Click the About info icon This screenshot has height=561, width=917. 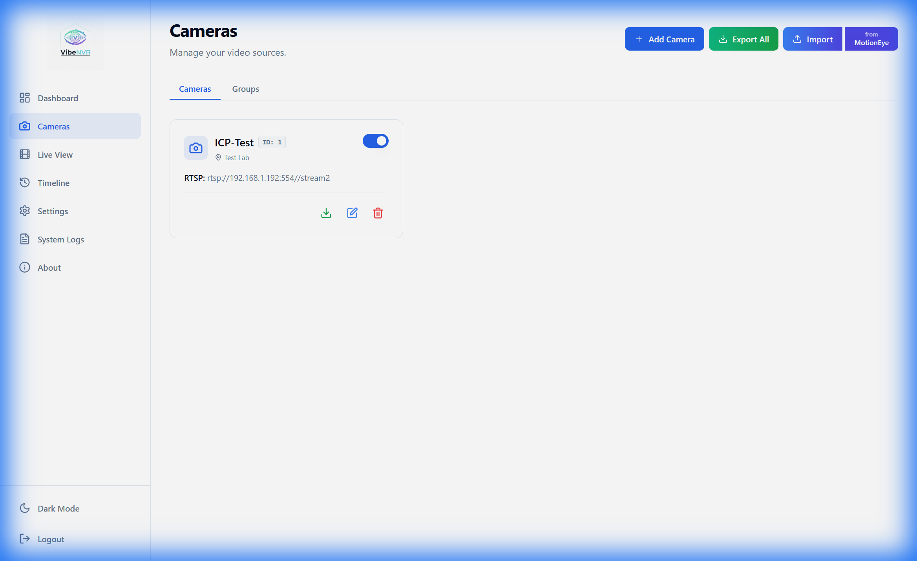pyautogui.click(x=25, y=267)
